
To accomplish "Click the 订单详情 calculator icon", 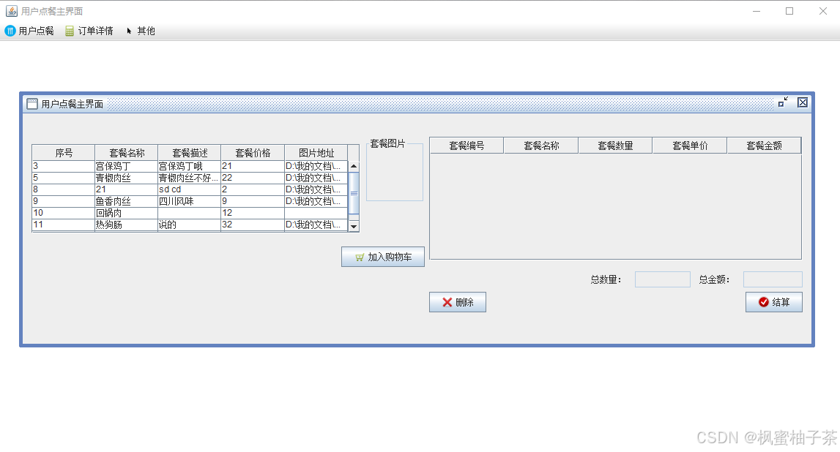I will click(x=70, y=31).
